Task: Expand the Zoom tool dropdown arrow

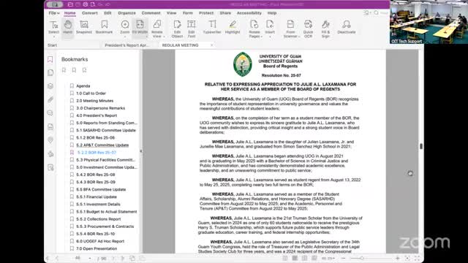Action: pyautogui.click(x=125, y=37)
